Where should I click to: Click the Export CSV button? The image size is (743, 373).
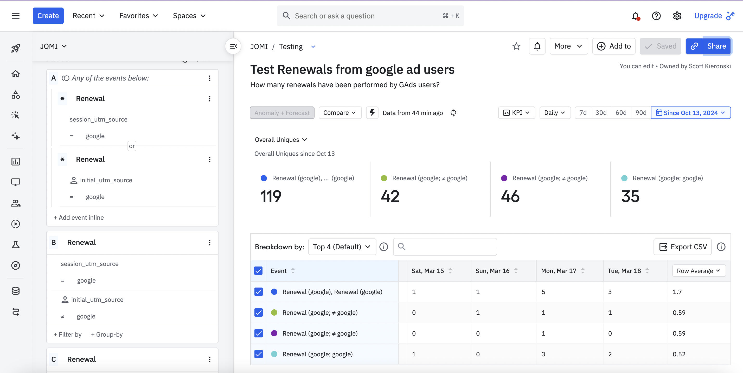pyautogui.click(x=682, y=247)
